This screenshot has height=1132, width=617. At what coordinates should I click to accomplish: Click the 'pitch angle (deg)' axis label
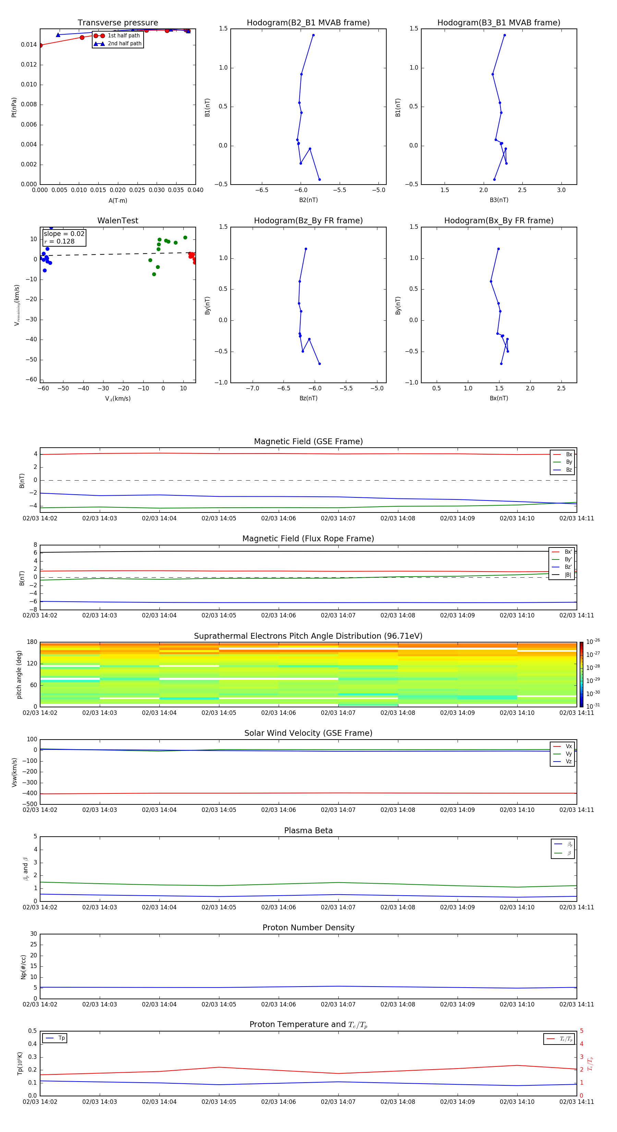point(19,674)
